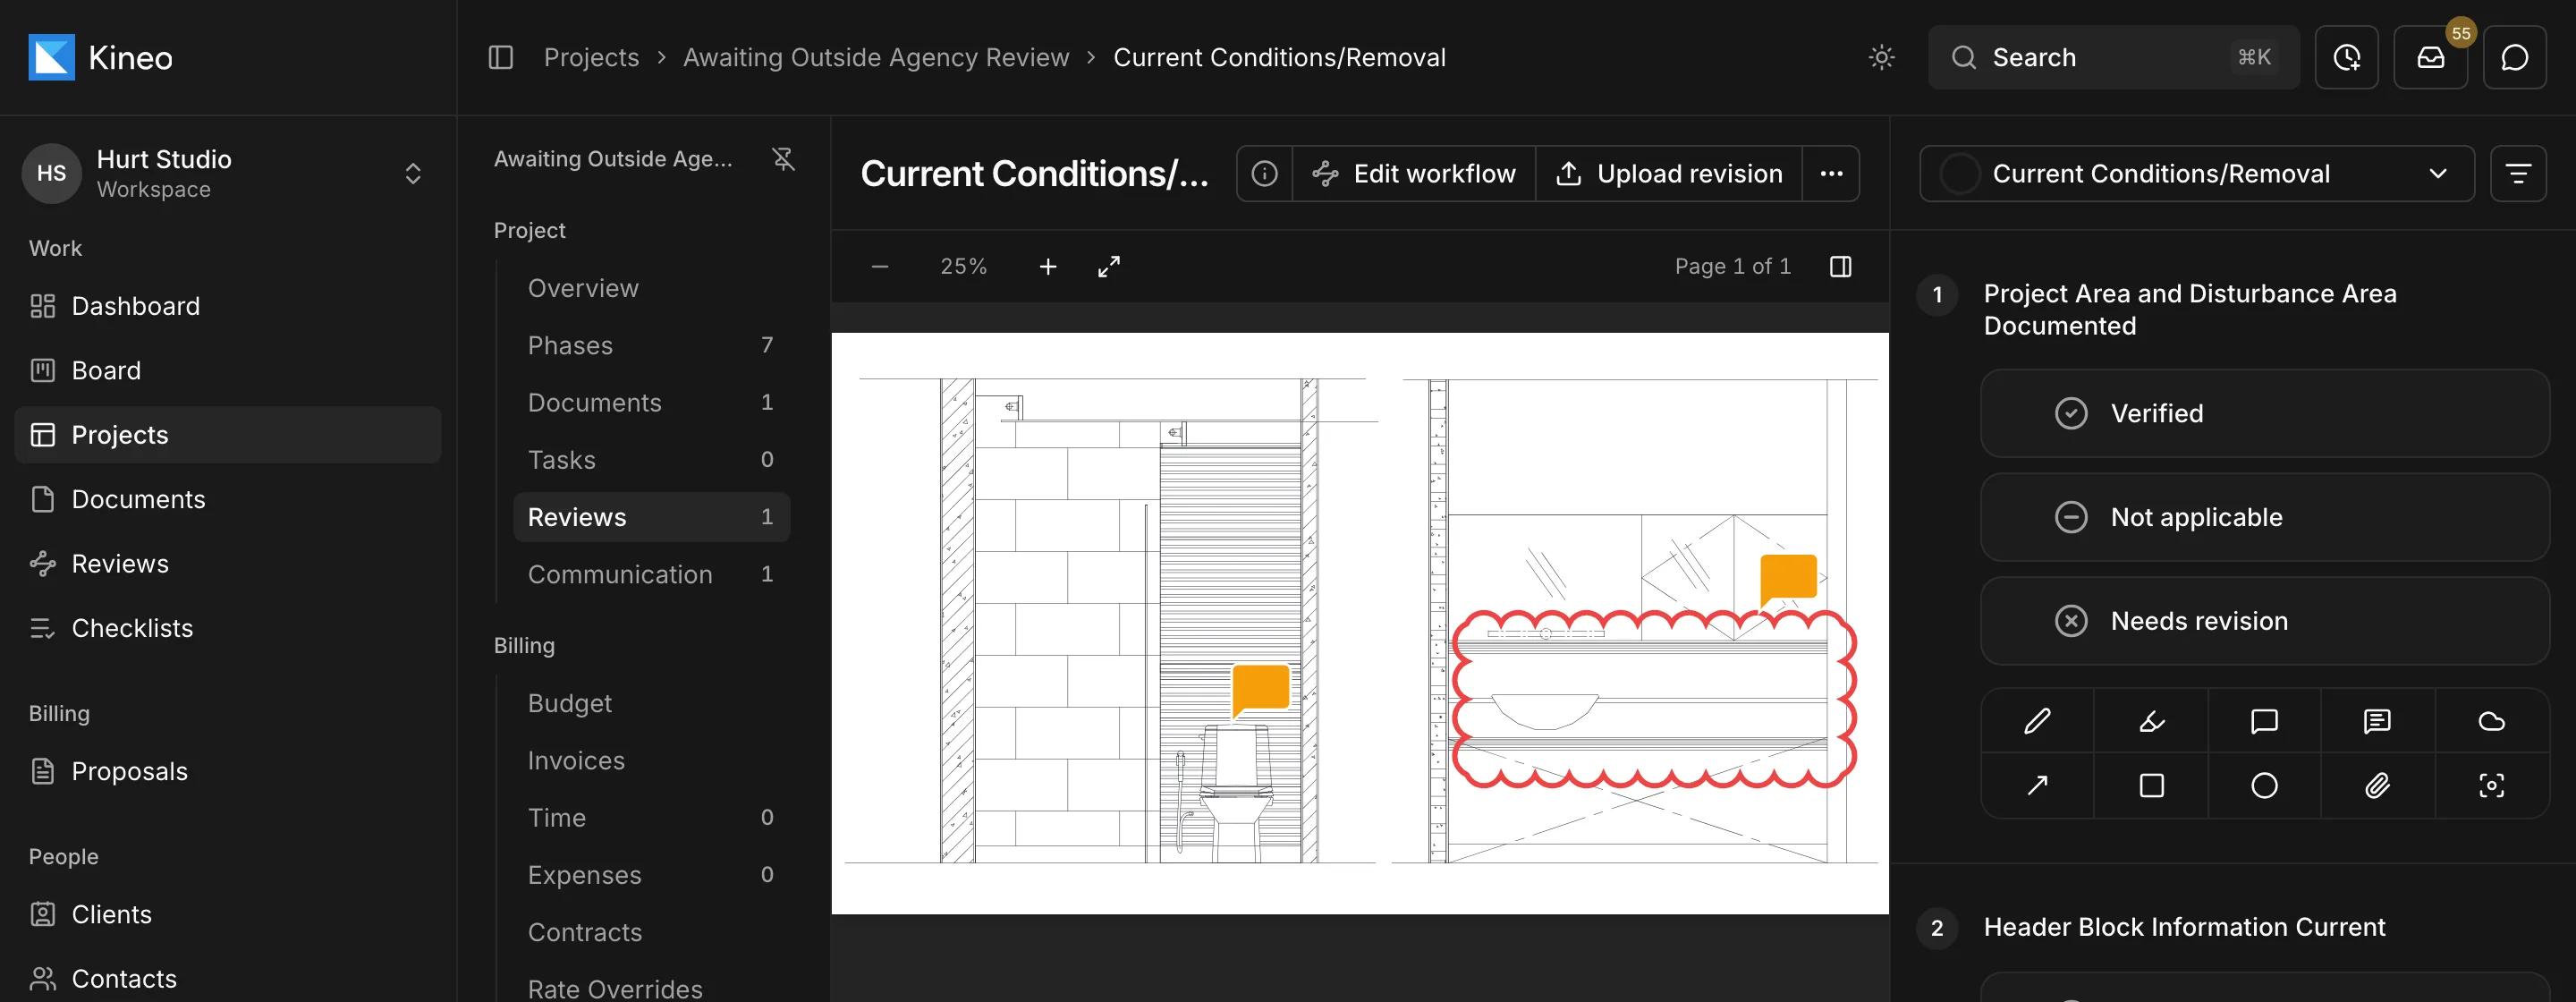Viewport: 2576px width, 1002px height.
Task: Open Board in the sidebar
Action: pyautogui.click(x=228, y=370)
